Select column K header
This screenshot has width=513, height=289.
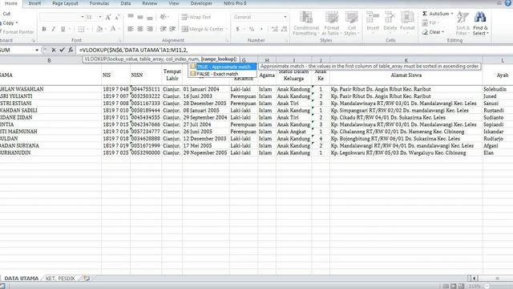tap(406, 60)
